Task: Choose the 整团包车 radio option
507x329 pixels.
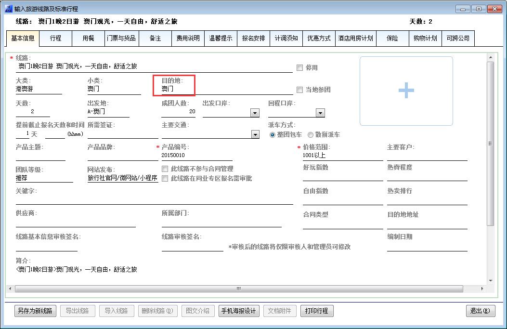Action: point(273,135)
